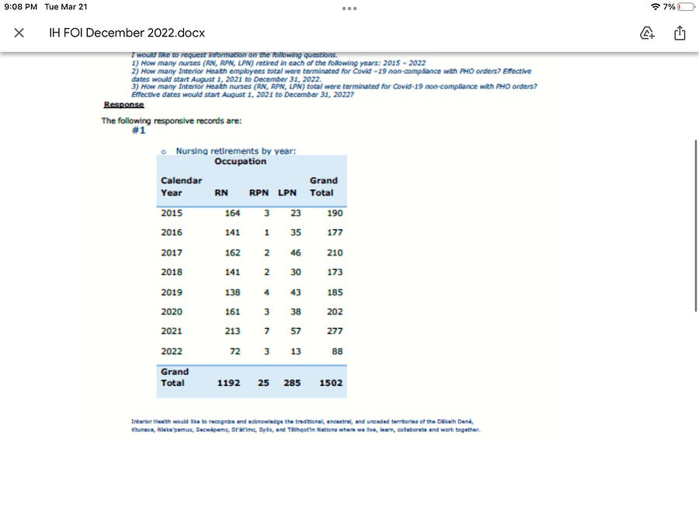Select Nursing retirements by year text

pyautogui.click(x=236, y=151)
